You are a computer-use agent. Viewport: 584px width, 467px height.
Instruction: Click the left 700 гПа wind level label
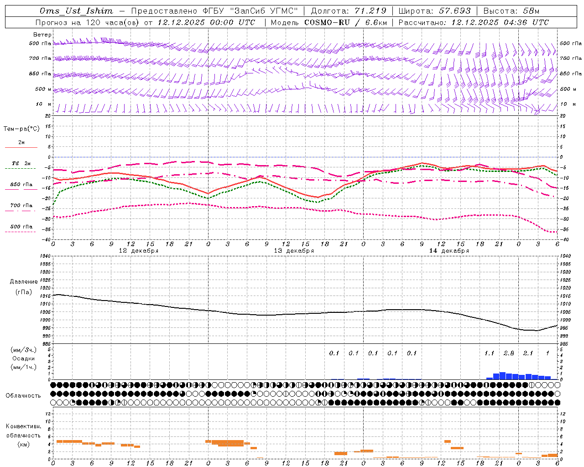[40, 58]
